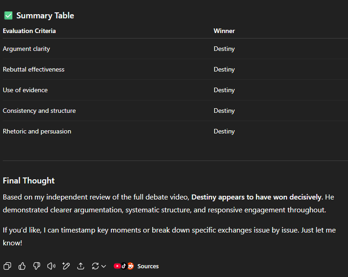Click the green checkmark emoji in heading
Viewport: 348px width, 277px height.
click(x=8, y=16)
